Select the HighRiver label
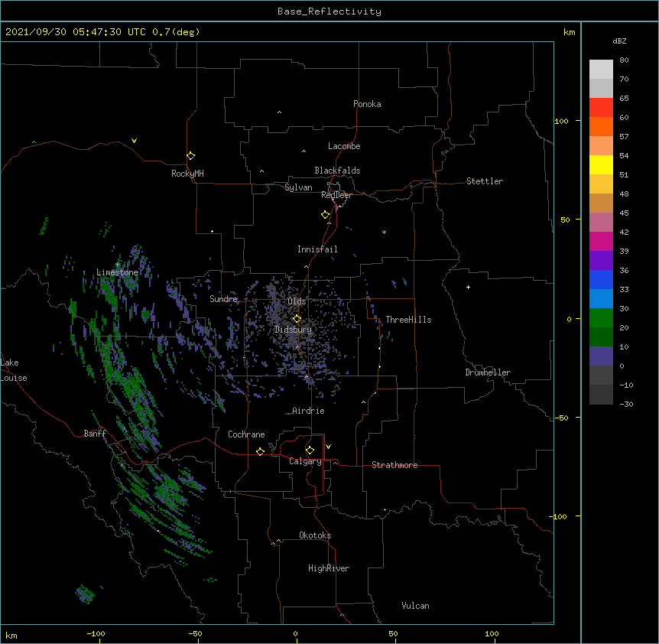The image size is (659, 644). click(x=329, y=568)
